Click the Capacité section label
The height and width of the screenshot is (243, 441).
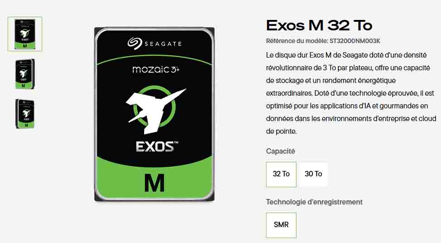pyautogui.click(x=281, y=151)
